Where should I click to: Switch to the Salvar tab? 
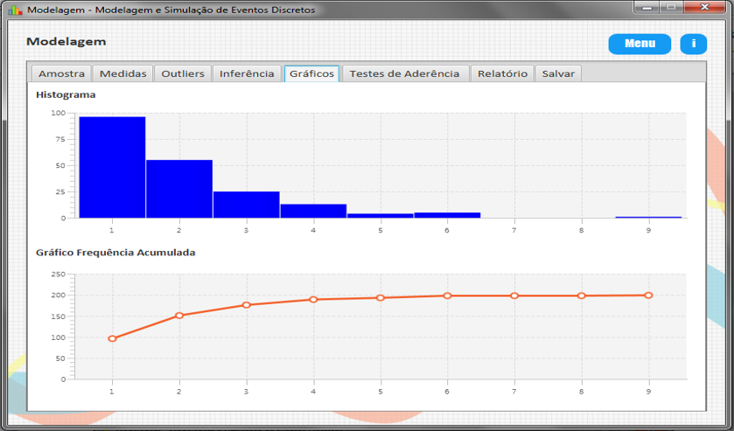pos(558,73)
